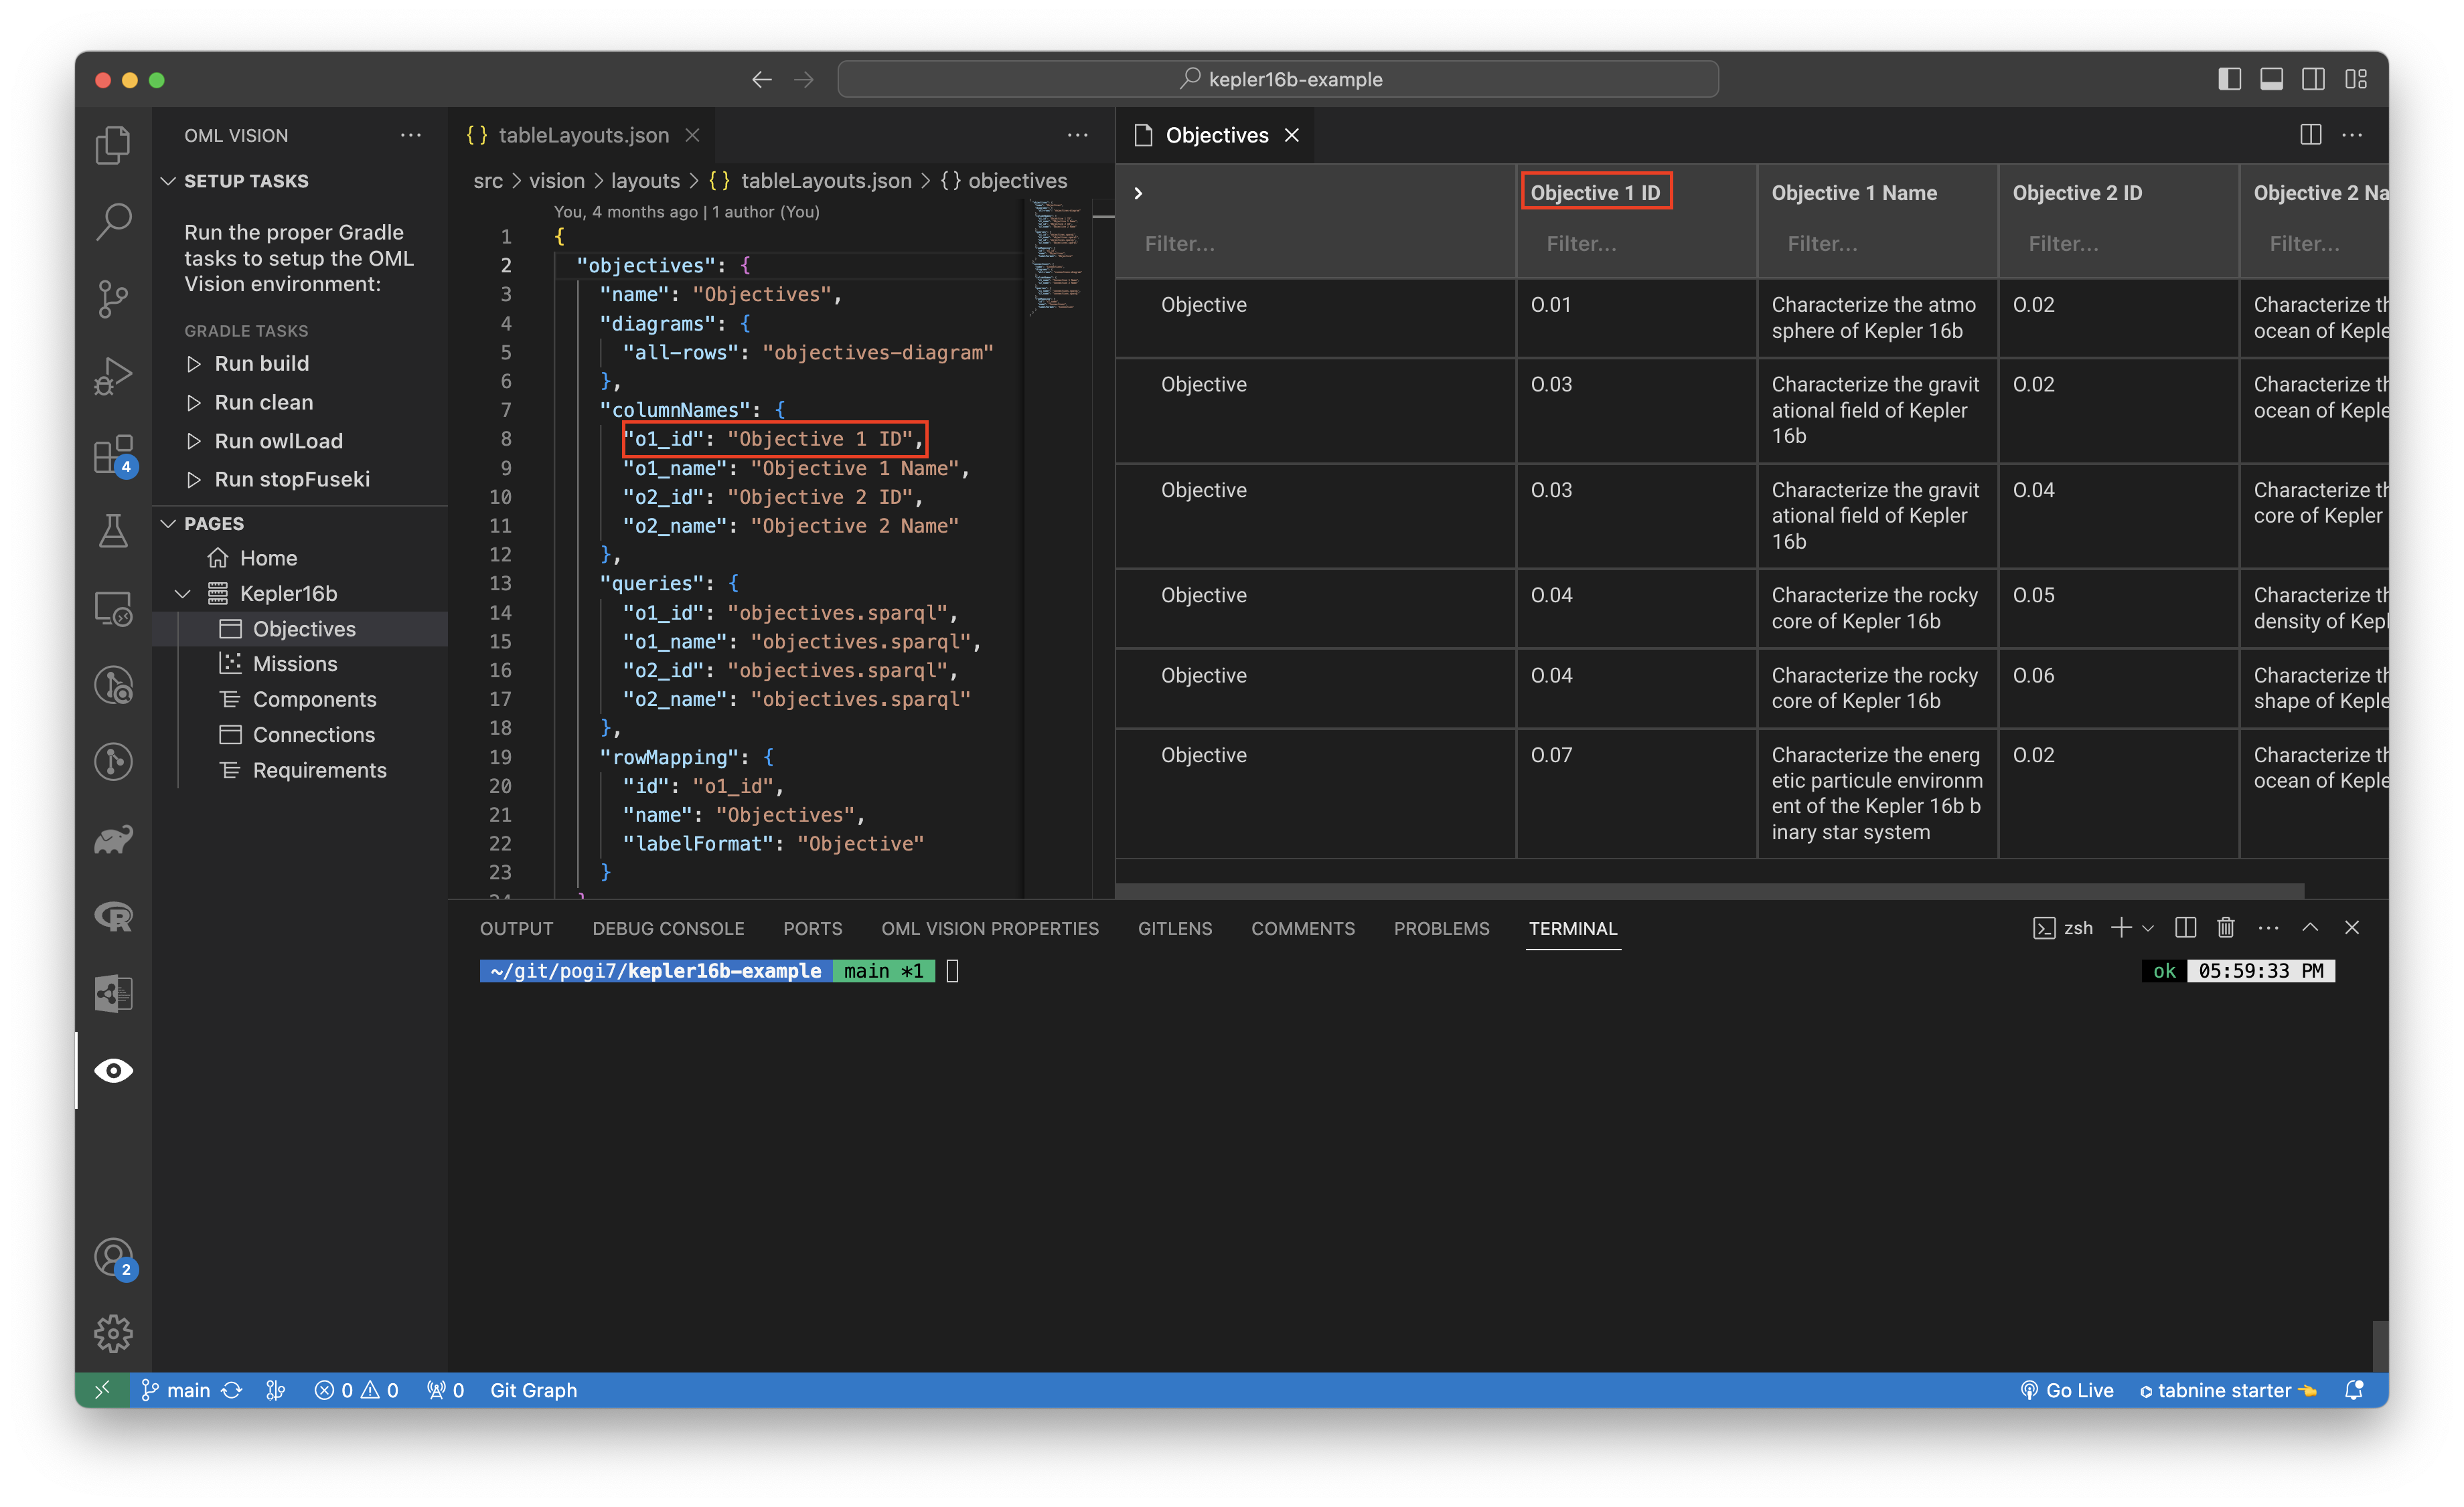Toggle the secondary side bar
2464x1507 pixels.
(x=2313, y=79)
